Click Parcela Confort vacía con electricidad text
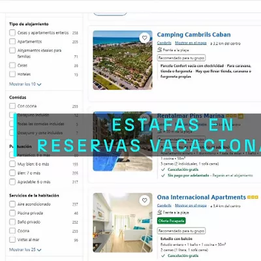Image resolution: width=261 pixels, height=261 pixels. coord(192,66)
